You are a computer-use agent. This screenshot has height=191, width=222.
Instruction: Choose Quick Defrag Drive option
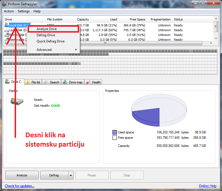point(53,41)
